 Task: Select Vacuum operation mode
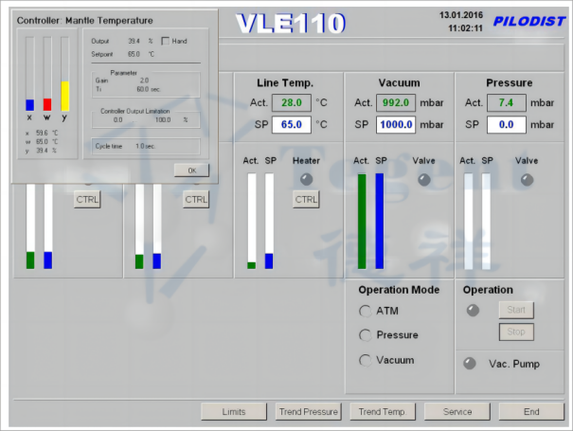coord(366,360)
